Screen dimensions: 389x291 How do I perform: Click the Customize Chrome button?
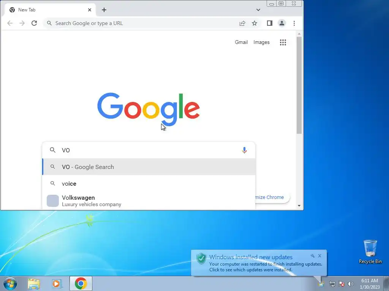[272, 197]
